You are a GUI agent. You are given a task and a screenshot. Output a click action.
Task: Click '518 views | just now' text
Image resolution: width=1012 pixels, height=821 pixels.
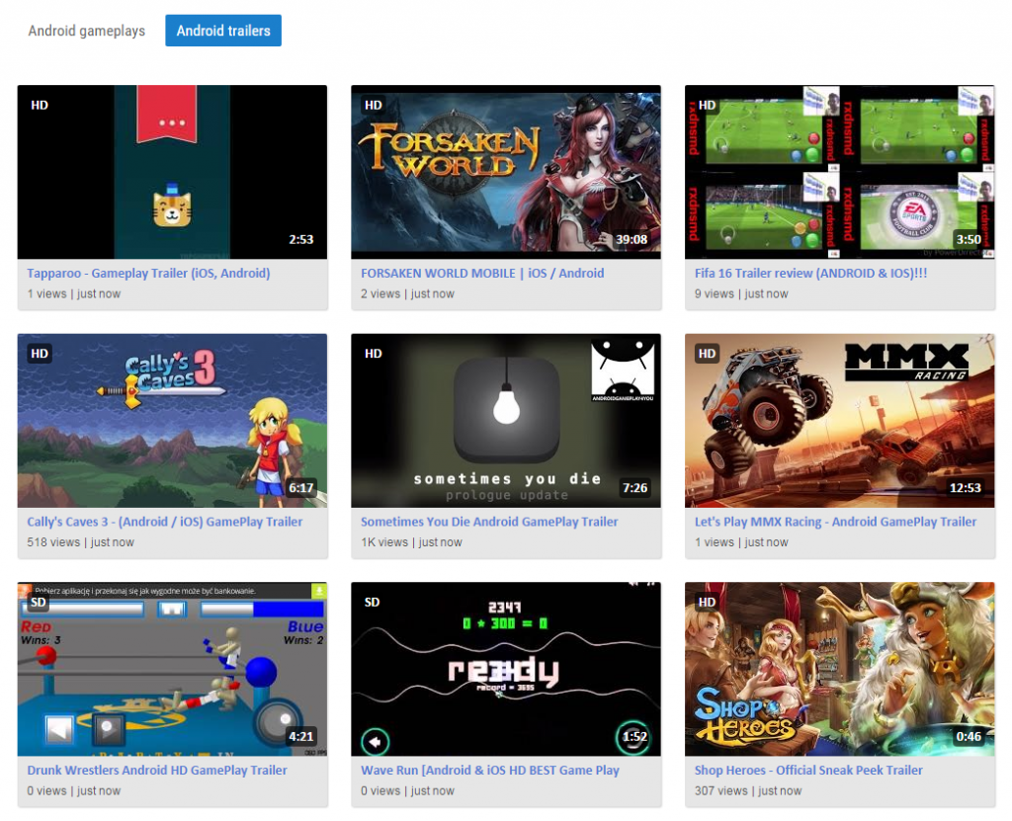click(x=81, y=542)
